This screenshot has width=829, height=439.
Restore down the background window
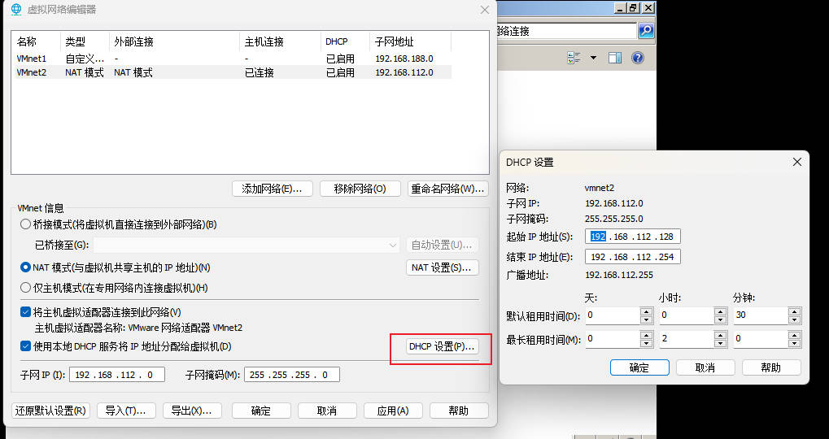[632, 7]
